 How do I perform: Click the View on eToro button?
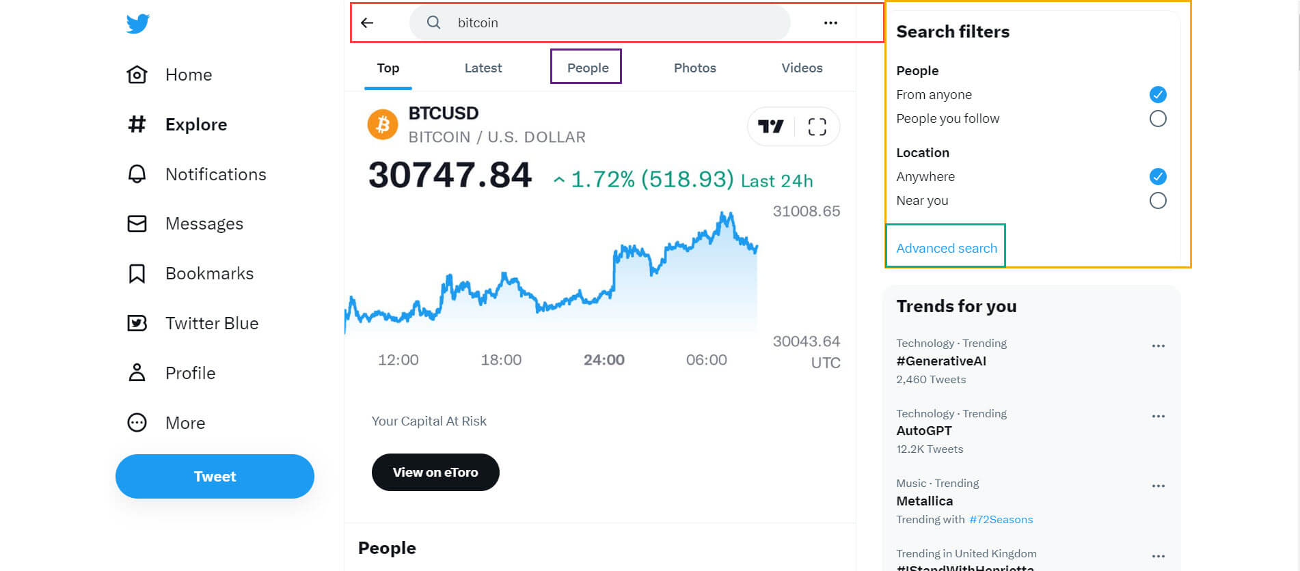[x=435, y=472]
